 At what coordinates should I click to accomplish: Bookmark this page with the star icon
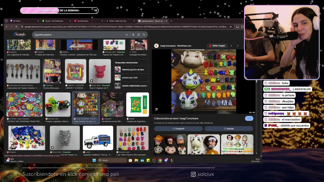(x=231, y=27)
